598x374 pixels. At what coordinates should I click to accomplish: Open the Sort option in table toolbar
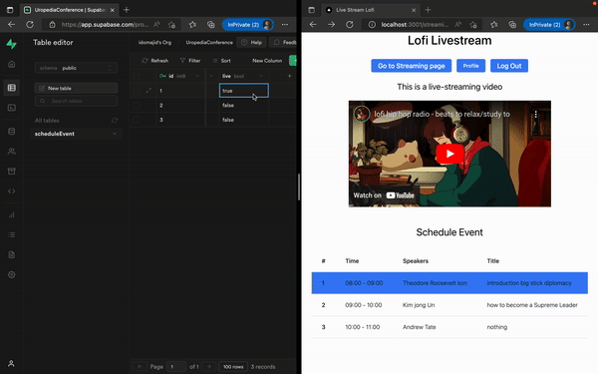click(x=221, y=61)
